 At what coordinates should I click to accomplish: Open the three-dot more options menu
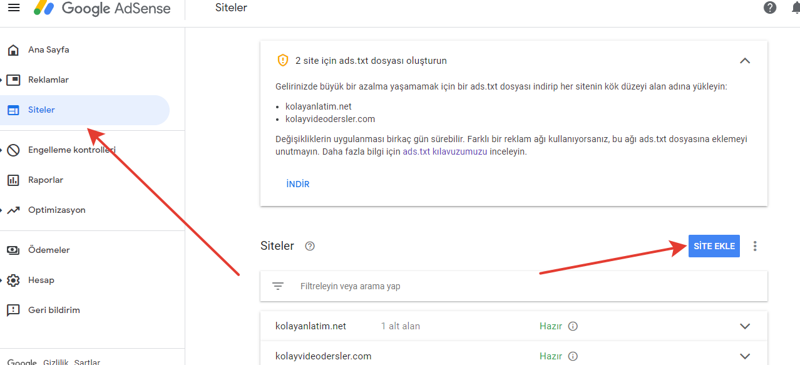point(755,246)
